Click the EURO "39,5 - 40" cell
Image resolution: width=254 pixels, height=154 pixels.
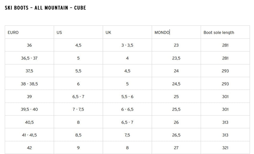click(x=30, y=109)
